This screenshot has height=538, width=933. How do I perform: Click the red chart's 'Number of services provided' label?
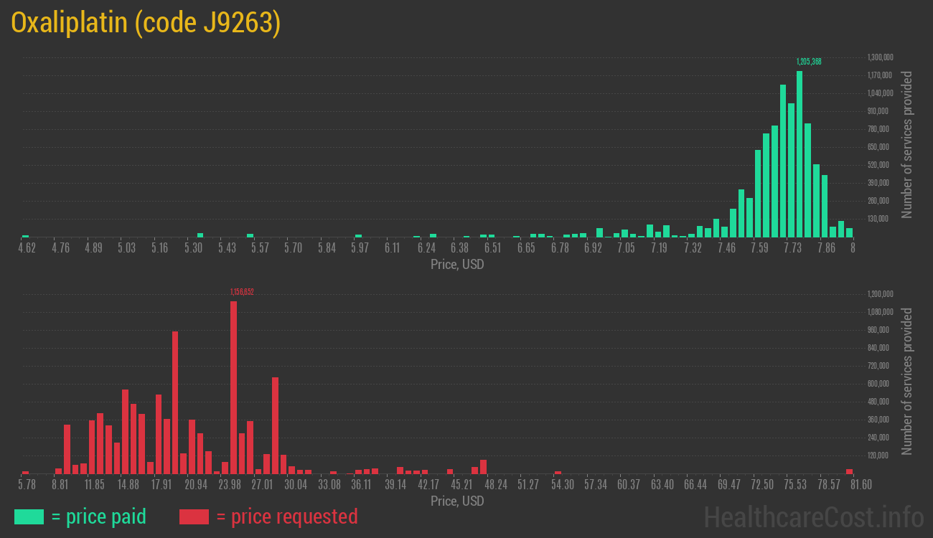click(x=907, y=381)
